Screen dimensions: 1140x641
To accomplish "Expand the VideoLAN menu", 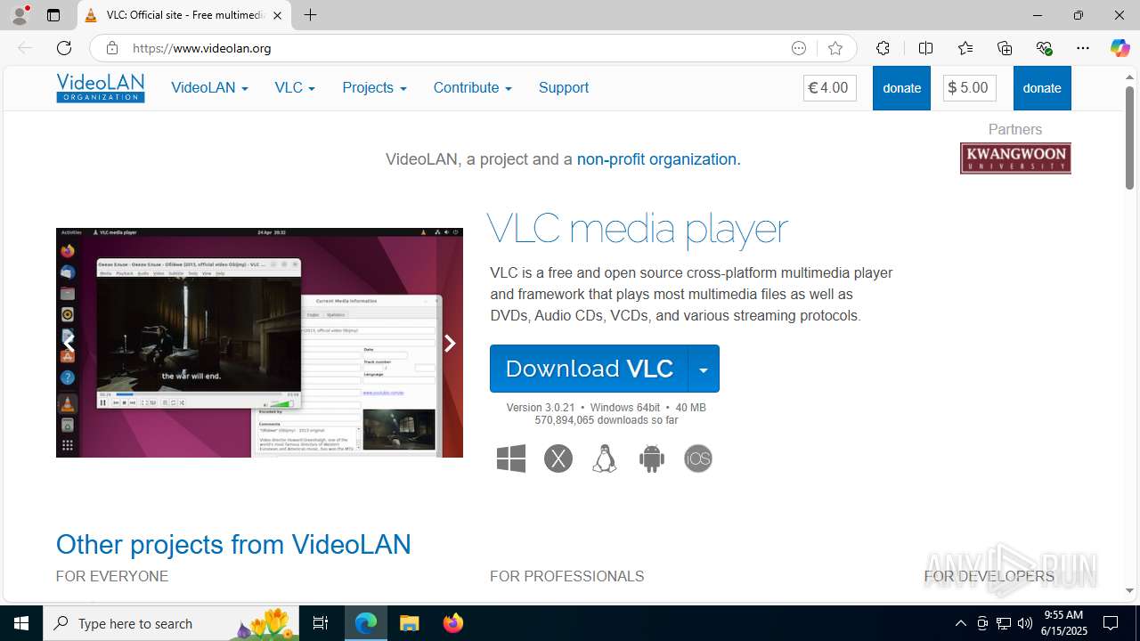I will (209, 87).
